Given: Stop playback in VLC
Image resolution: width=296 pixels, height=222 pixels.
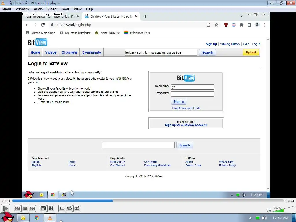Looking at the screenshot, I should pyautogui.click(x=25, y=209).
